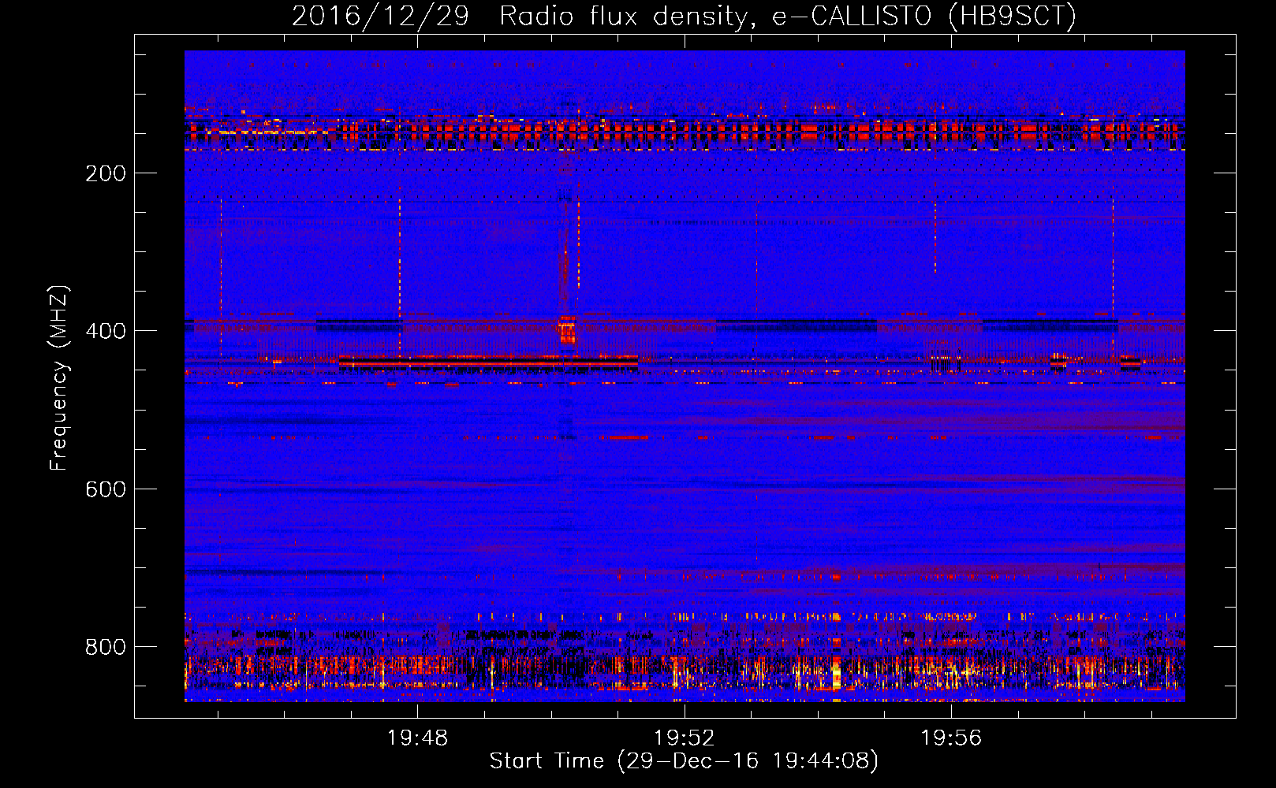Image resolution: width=1276 pixels, height=788 pixels.
Task: Click the bright burst near 400 MHz
Action: [567, 329]
